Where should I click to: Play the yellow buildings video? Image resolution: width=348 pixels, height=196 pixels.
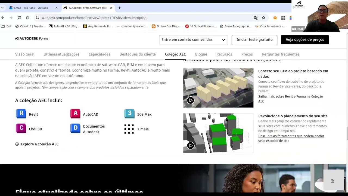[191, 100]
